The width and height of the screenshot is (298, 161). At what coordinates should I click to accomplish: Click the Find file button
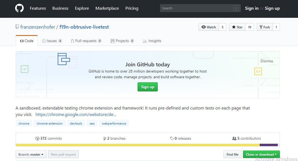pyautogui.click(x=232, y=154)
